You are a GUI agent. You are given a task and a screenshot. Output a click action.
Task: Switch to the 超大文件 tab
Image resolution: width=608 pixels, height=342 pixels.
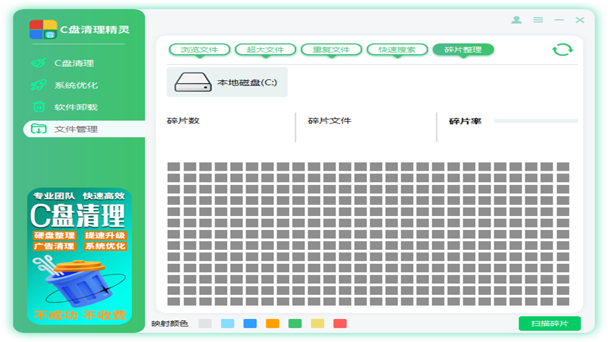pos(266,49)
